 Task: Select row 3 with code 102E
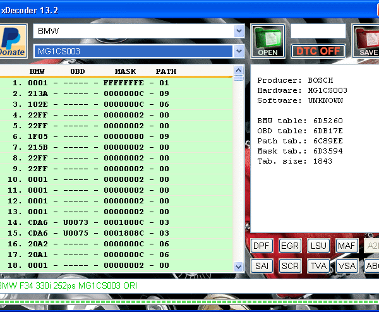tap(116, 104)
